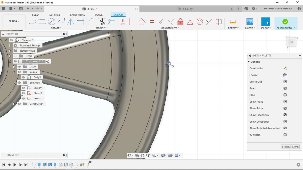Click the Fix/Unfix lock constraint
Image resolution: width=303 pixels, height=170 pixels.
tap(180, 22)
